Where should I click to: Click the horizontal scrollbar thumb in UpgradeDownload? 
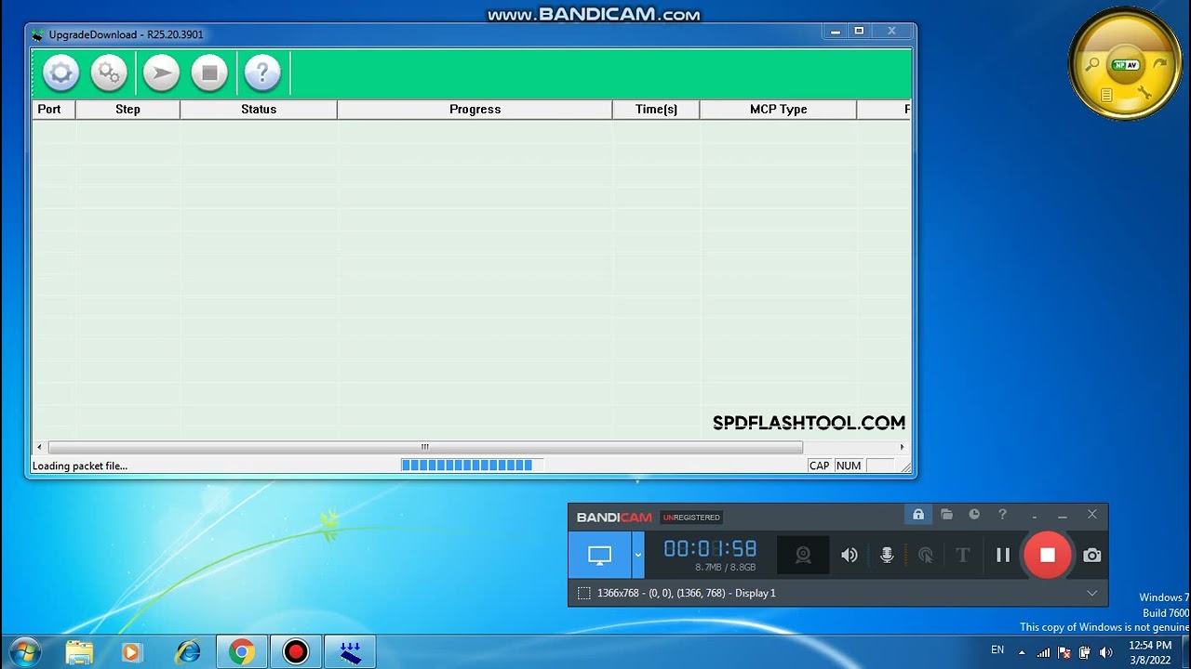coord(425,447)
